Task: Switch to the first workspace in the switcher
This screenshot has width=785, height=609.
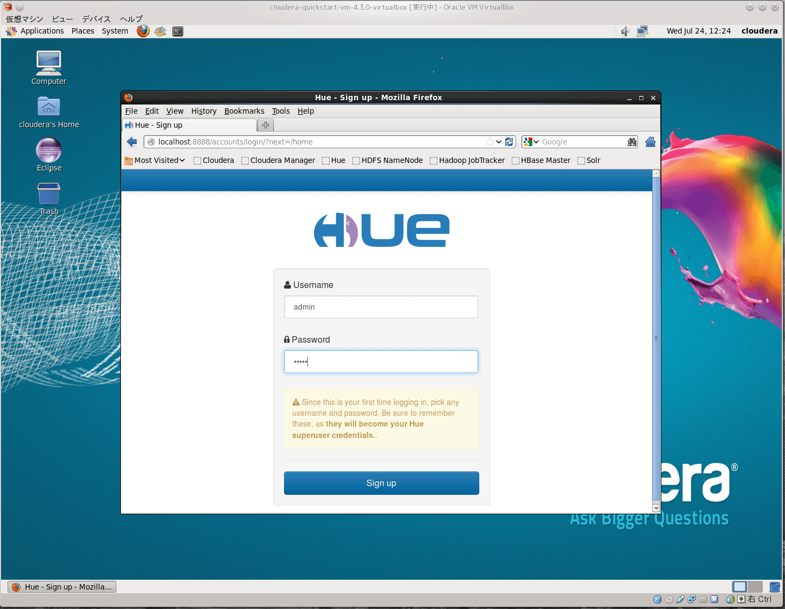Action: (739, 587)
